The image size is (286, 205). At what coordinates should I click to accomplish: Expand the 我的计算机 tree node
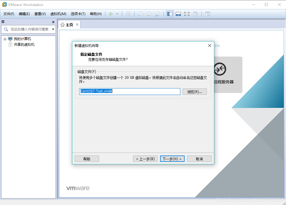(5, 39)
